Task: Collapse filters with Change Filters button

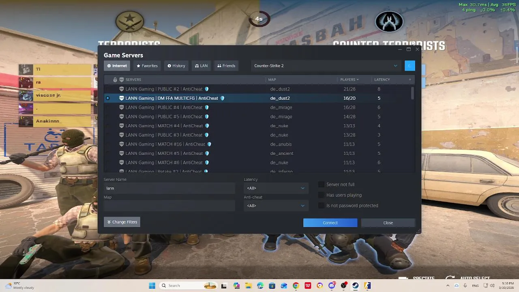Action: point(122,222)
